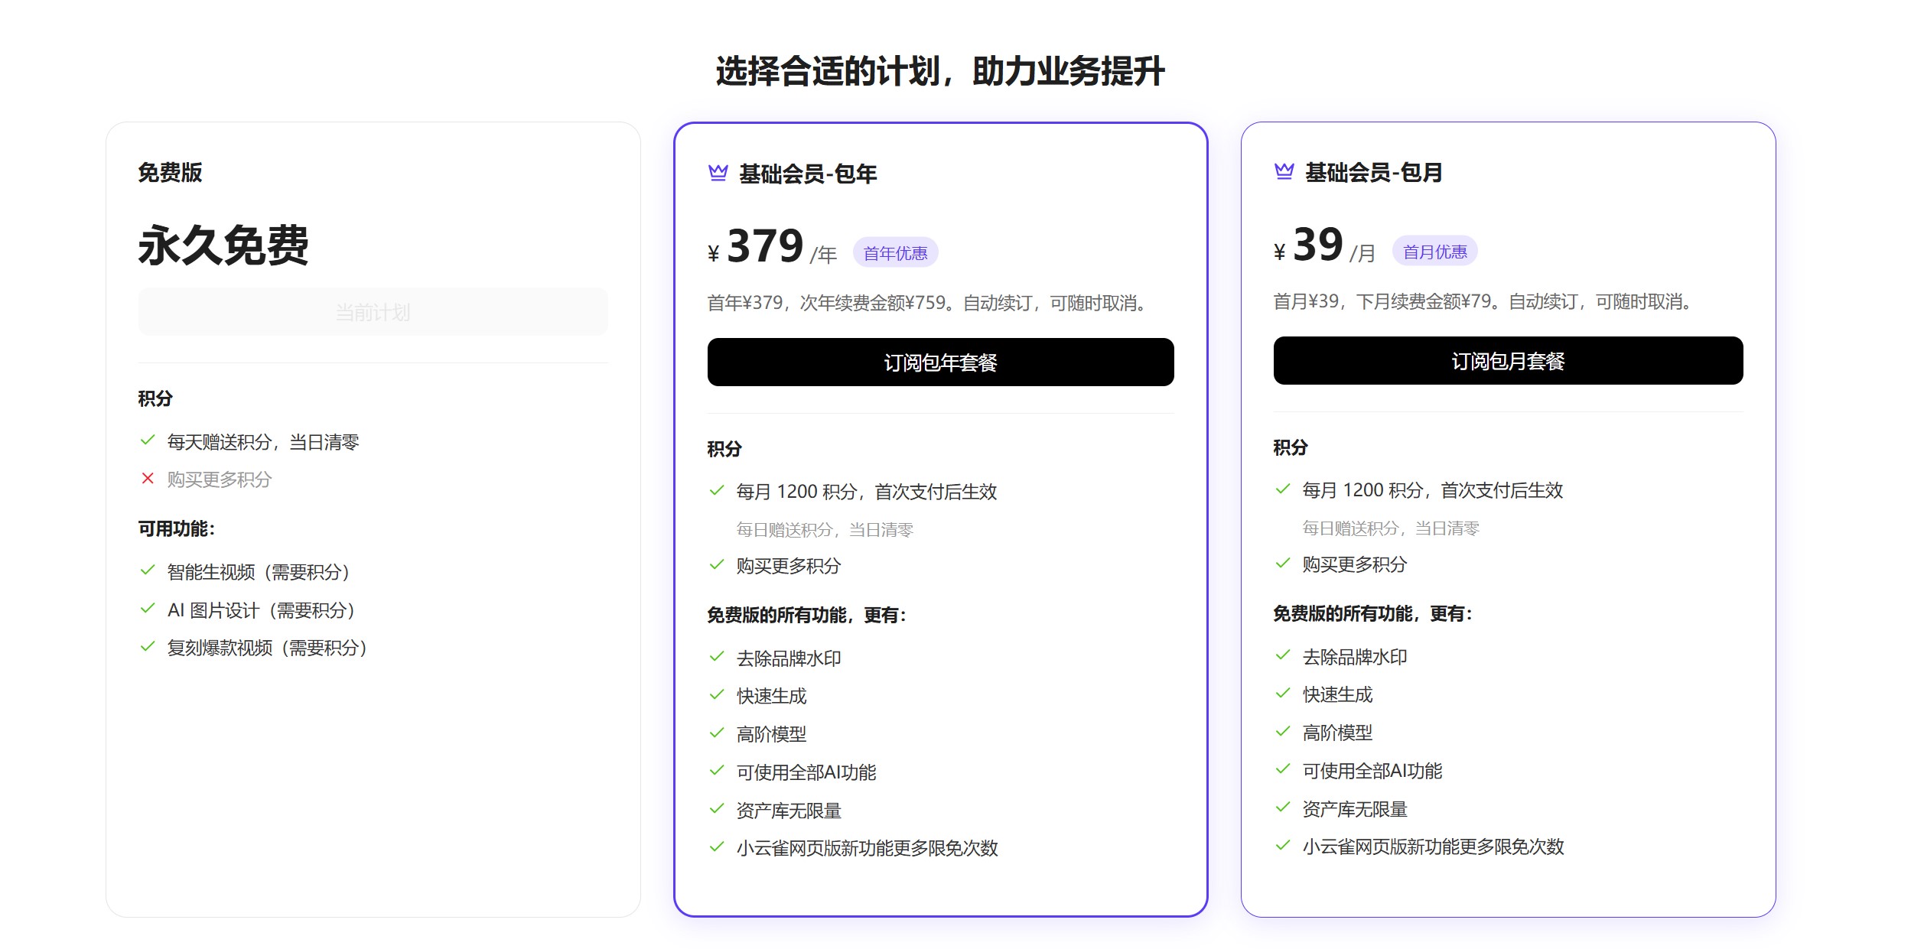Click the 订阅包年套餐 button
This screenshot has width=1924, height=949.
939,362
